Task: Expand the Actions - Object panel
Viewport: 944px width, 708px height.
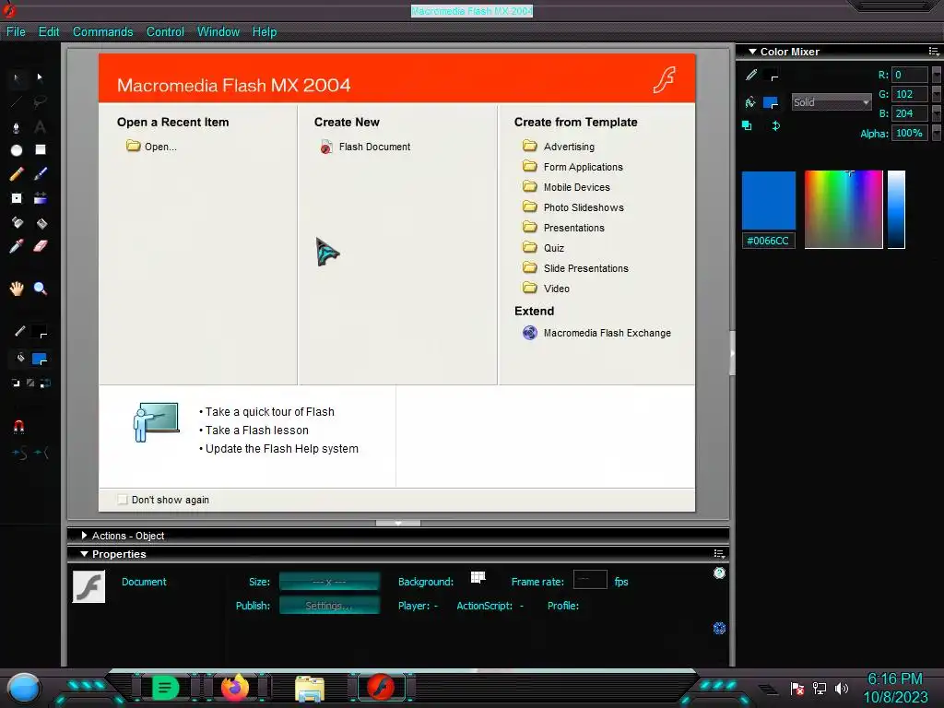Action: tap(84, 536)
